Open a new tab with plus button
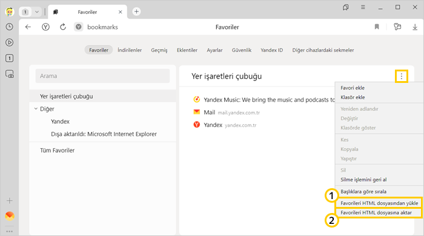Image resolution: width=424 pixels, height=236 pixels. pyautogui.click(x=136, y=11)
